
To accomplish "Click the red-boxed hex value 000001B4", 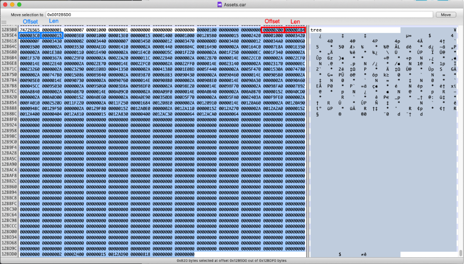I will [x=295, y=29].
